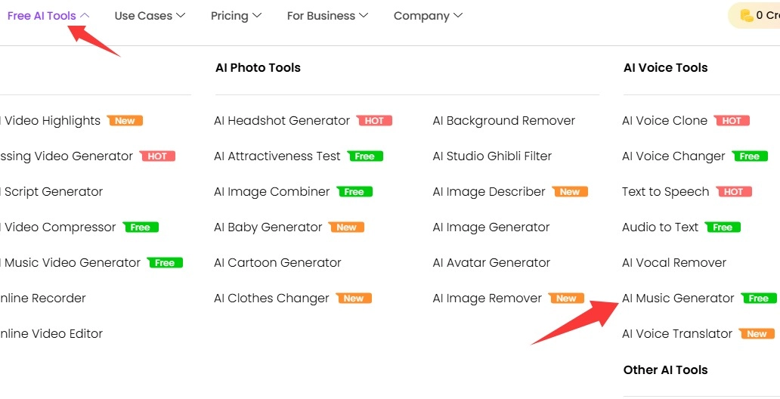
Task: Click the coin credits icon
Action: [747, 15]
